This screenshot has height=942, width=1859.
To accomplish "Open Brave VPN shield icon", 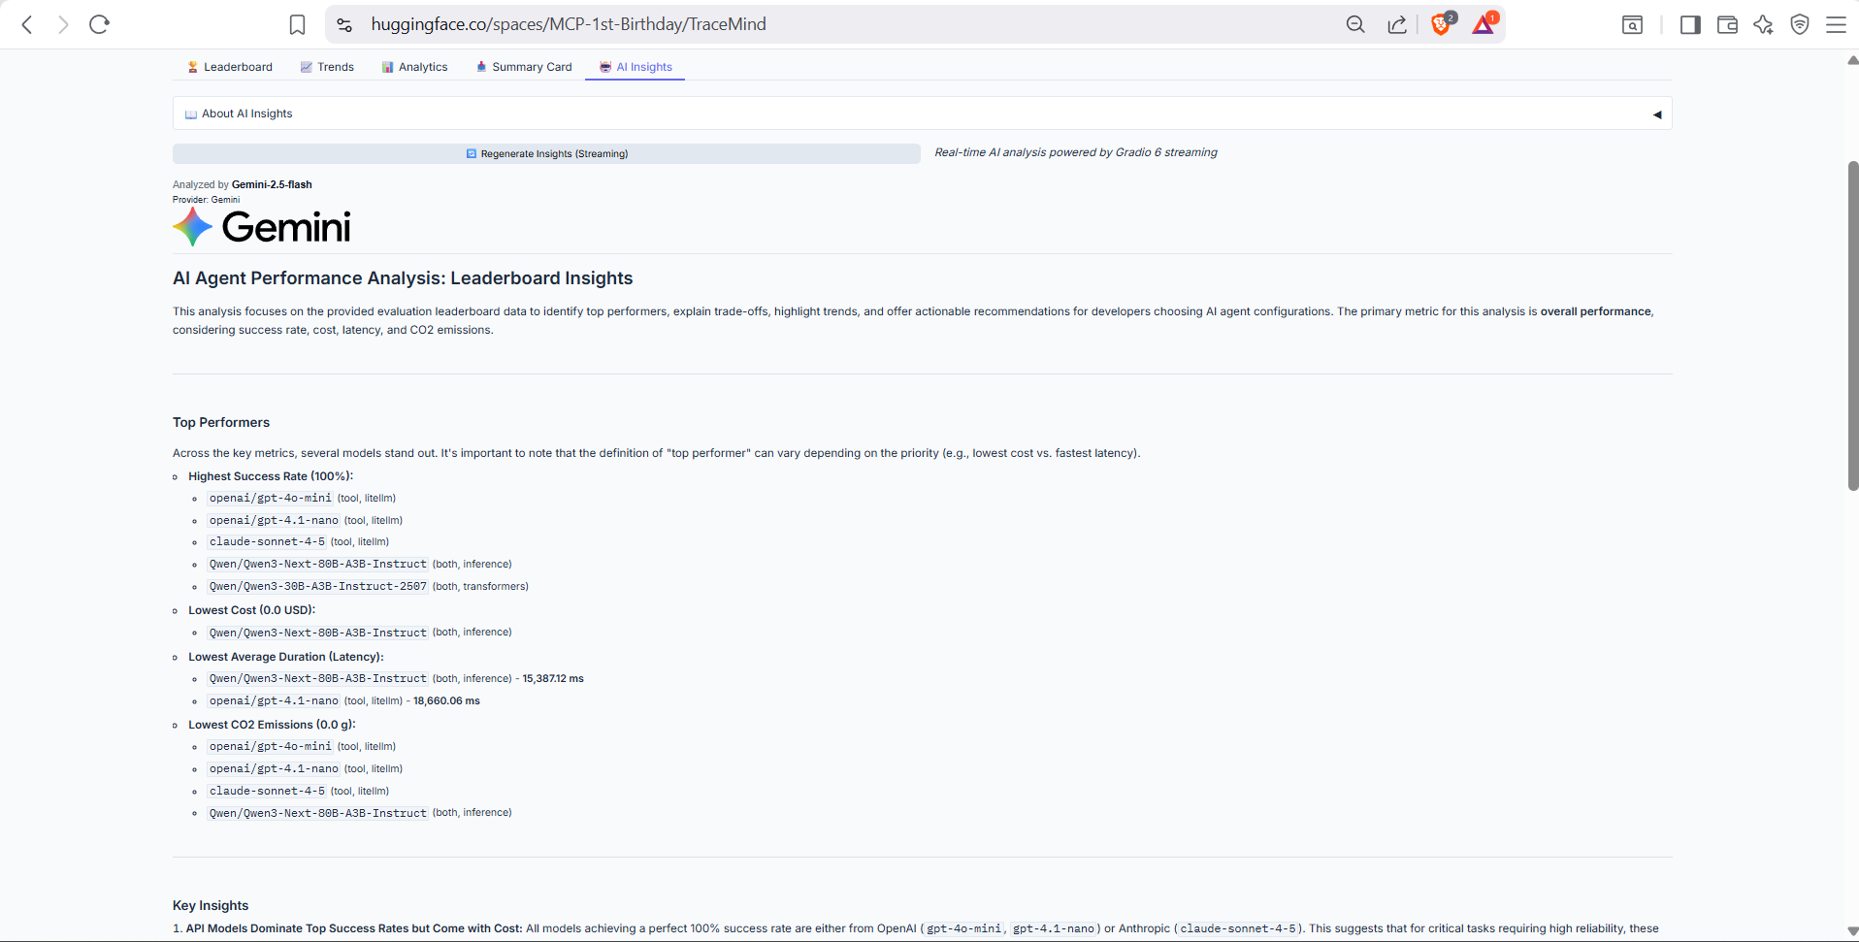I will click(x=1800, y=24).
